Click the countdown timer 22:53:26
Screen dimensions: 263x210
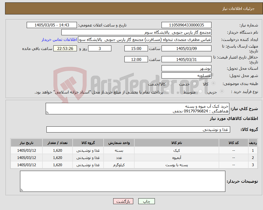pyautogui.click(x=65, y=49)
